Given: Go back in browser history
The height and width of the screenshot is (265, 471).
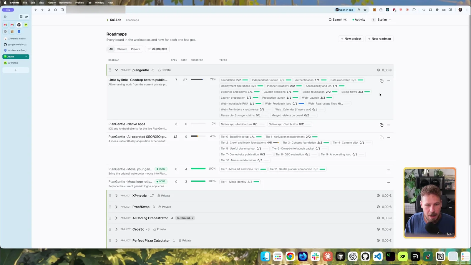Looking at the screenshot, I should 36,10.
